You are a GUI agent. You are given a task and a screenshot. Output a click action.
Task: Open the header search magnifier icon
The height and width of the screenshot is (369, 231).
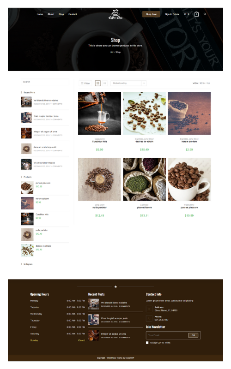coord(205,14)
